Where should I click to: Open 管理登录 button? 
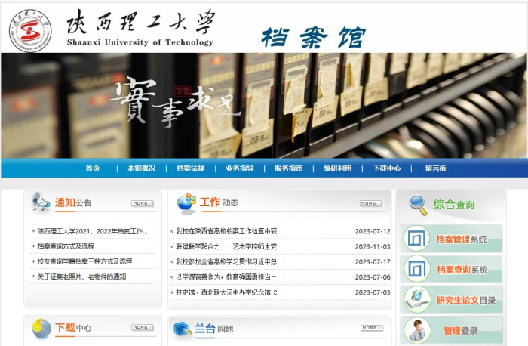pyautogui.click(x=451, y=330)
